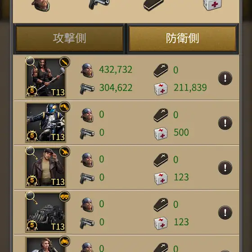Click magnifier on armored vehicle portrait
This screenshot has width=252, height=252.
click(31, 197)
